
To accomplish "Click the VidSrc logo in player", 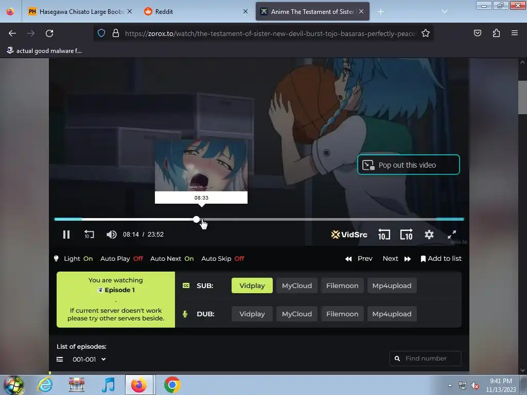I will click(x=349, y=235).
